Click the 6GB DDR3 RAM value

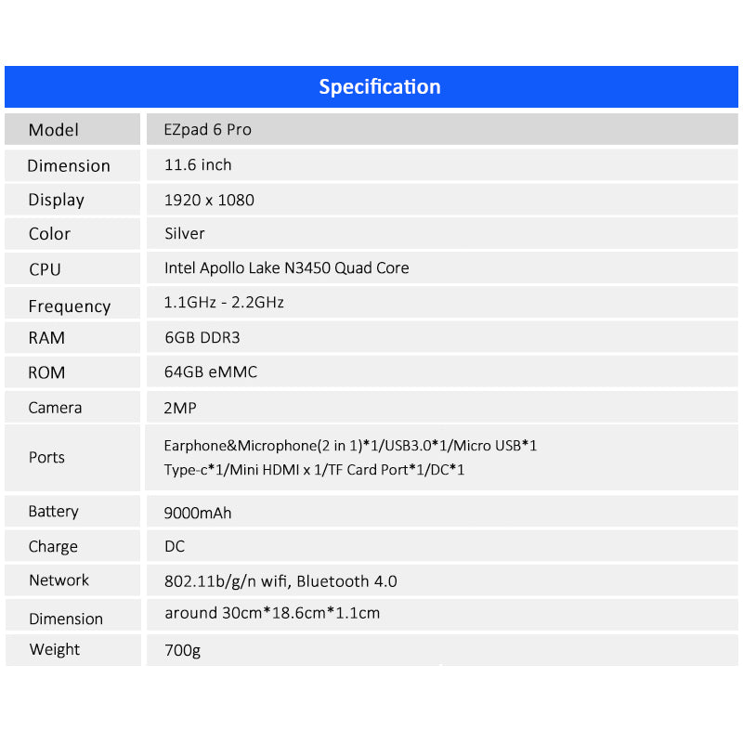point(202,338)
